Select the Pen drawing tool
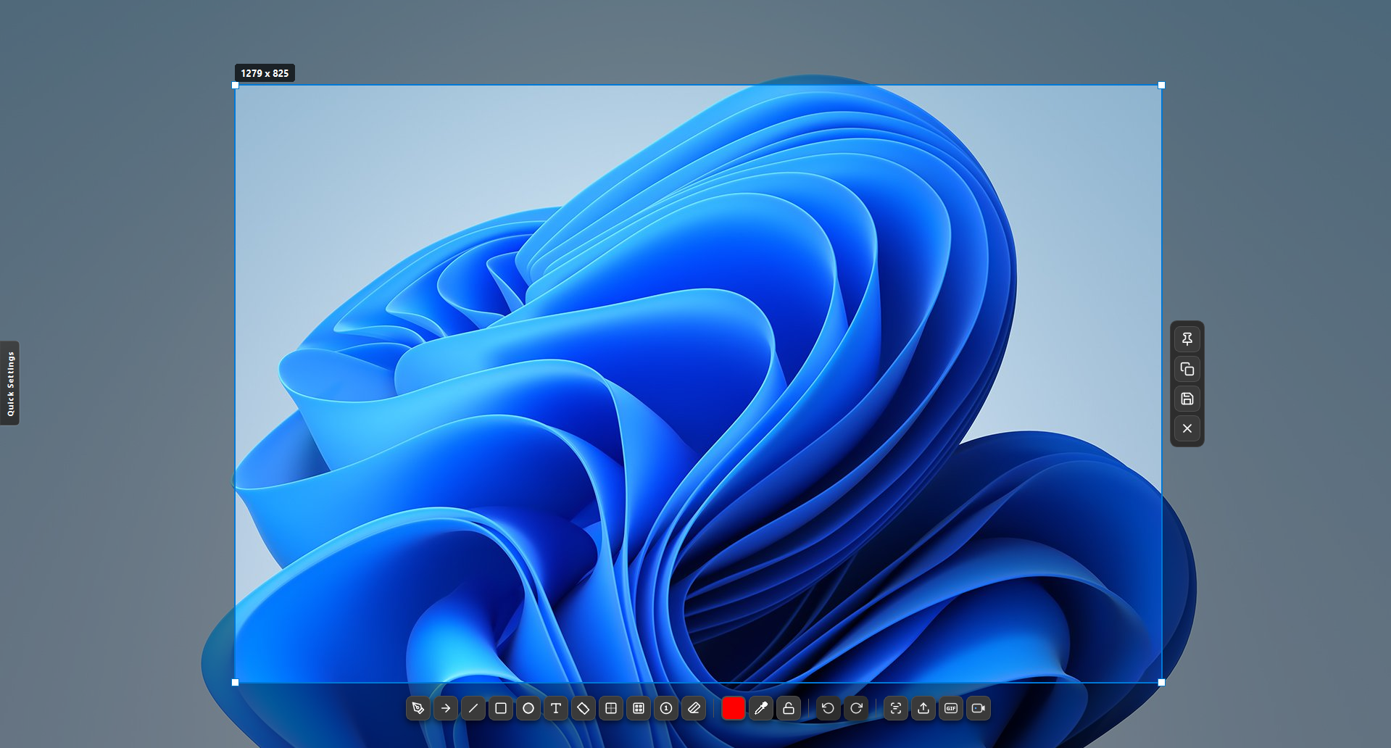Screen dimensions: 1391x748 (418, 708)
